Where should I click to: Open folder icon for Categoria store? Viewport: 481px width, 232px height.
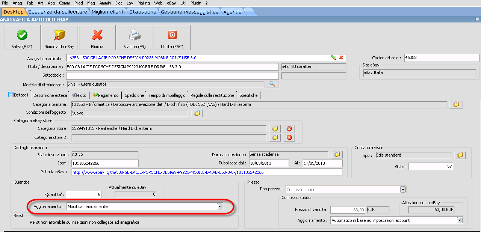pos(275,129)
